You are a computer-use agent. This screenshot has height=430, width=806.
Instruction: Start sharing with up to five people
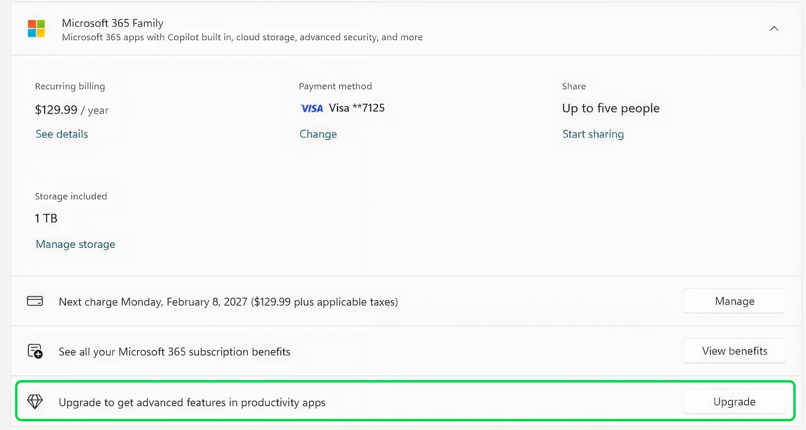(x=593, y=134)
